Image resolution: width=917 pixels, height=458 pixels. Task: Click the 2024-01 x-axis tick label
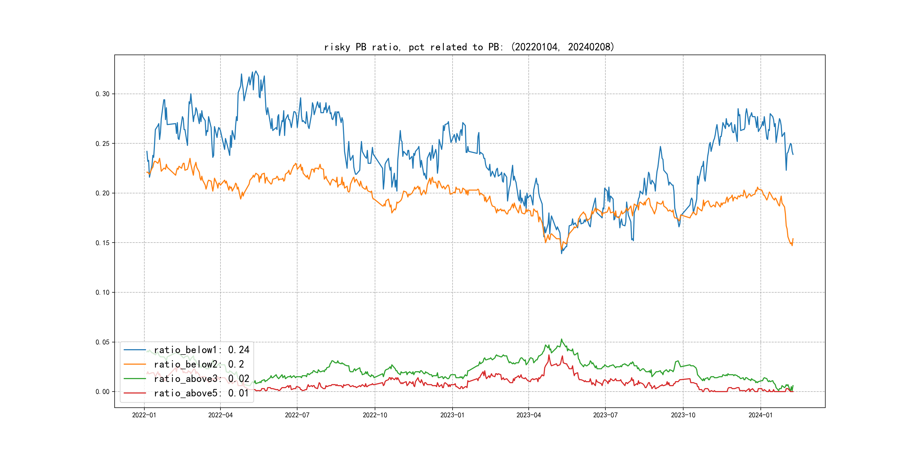point(760,415)
